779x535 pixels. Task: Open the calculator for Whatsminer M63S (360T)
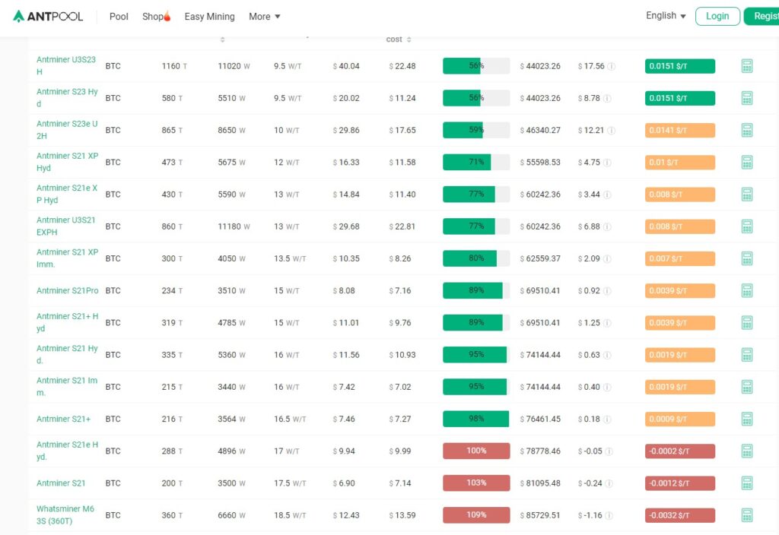click(746, 514)
